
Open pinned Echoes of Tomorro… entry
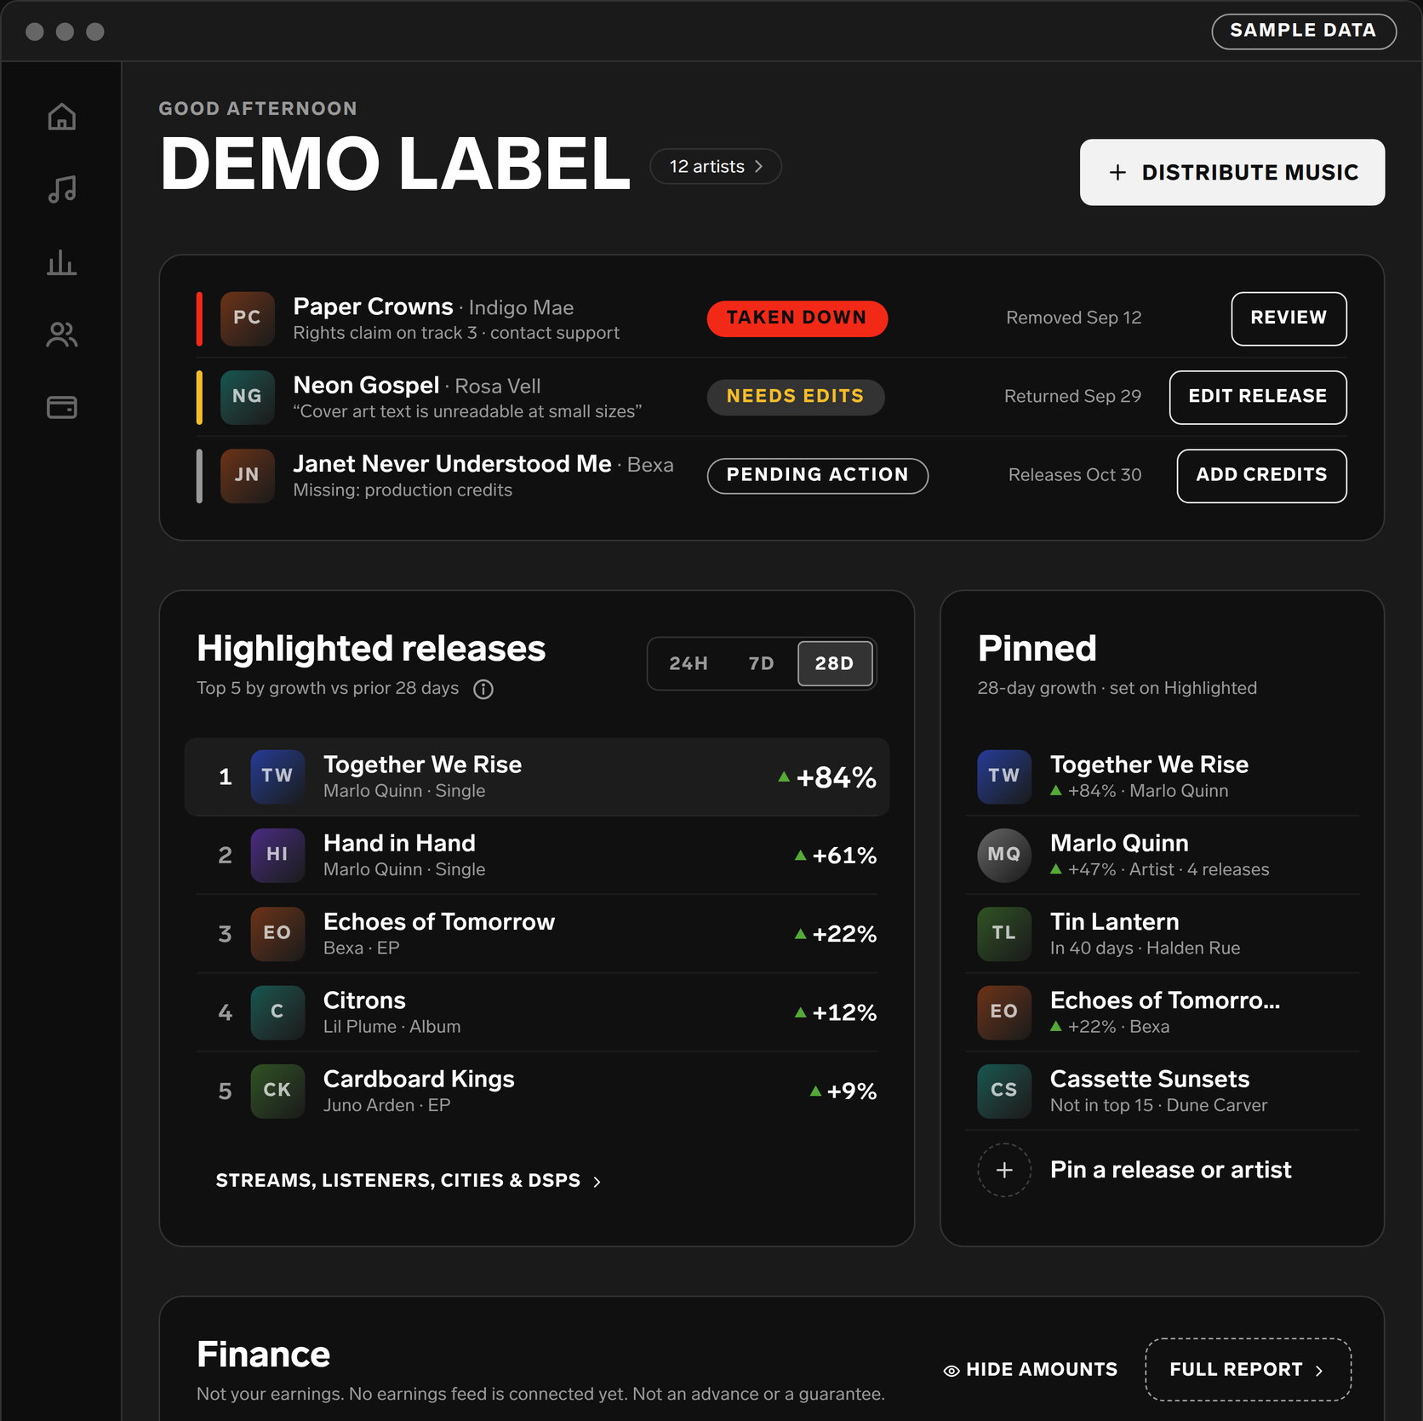(x=1162, y=1012)
